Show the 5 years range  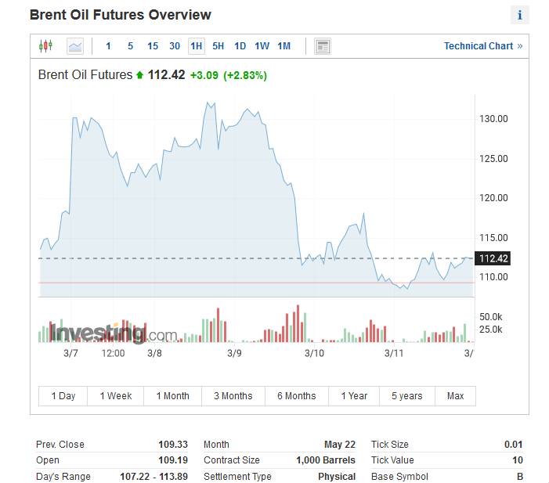pyautogui.click(x=407, y=396)
